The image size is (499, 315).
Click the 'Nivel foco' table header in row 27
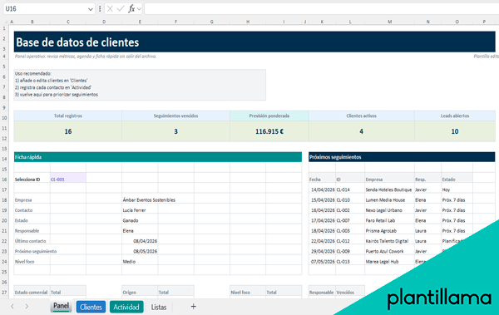pyautogui.click(x=248, y=292)
